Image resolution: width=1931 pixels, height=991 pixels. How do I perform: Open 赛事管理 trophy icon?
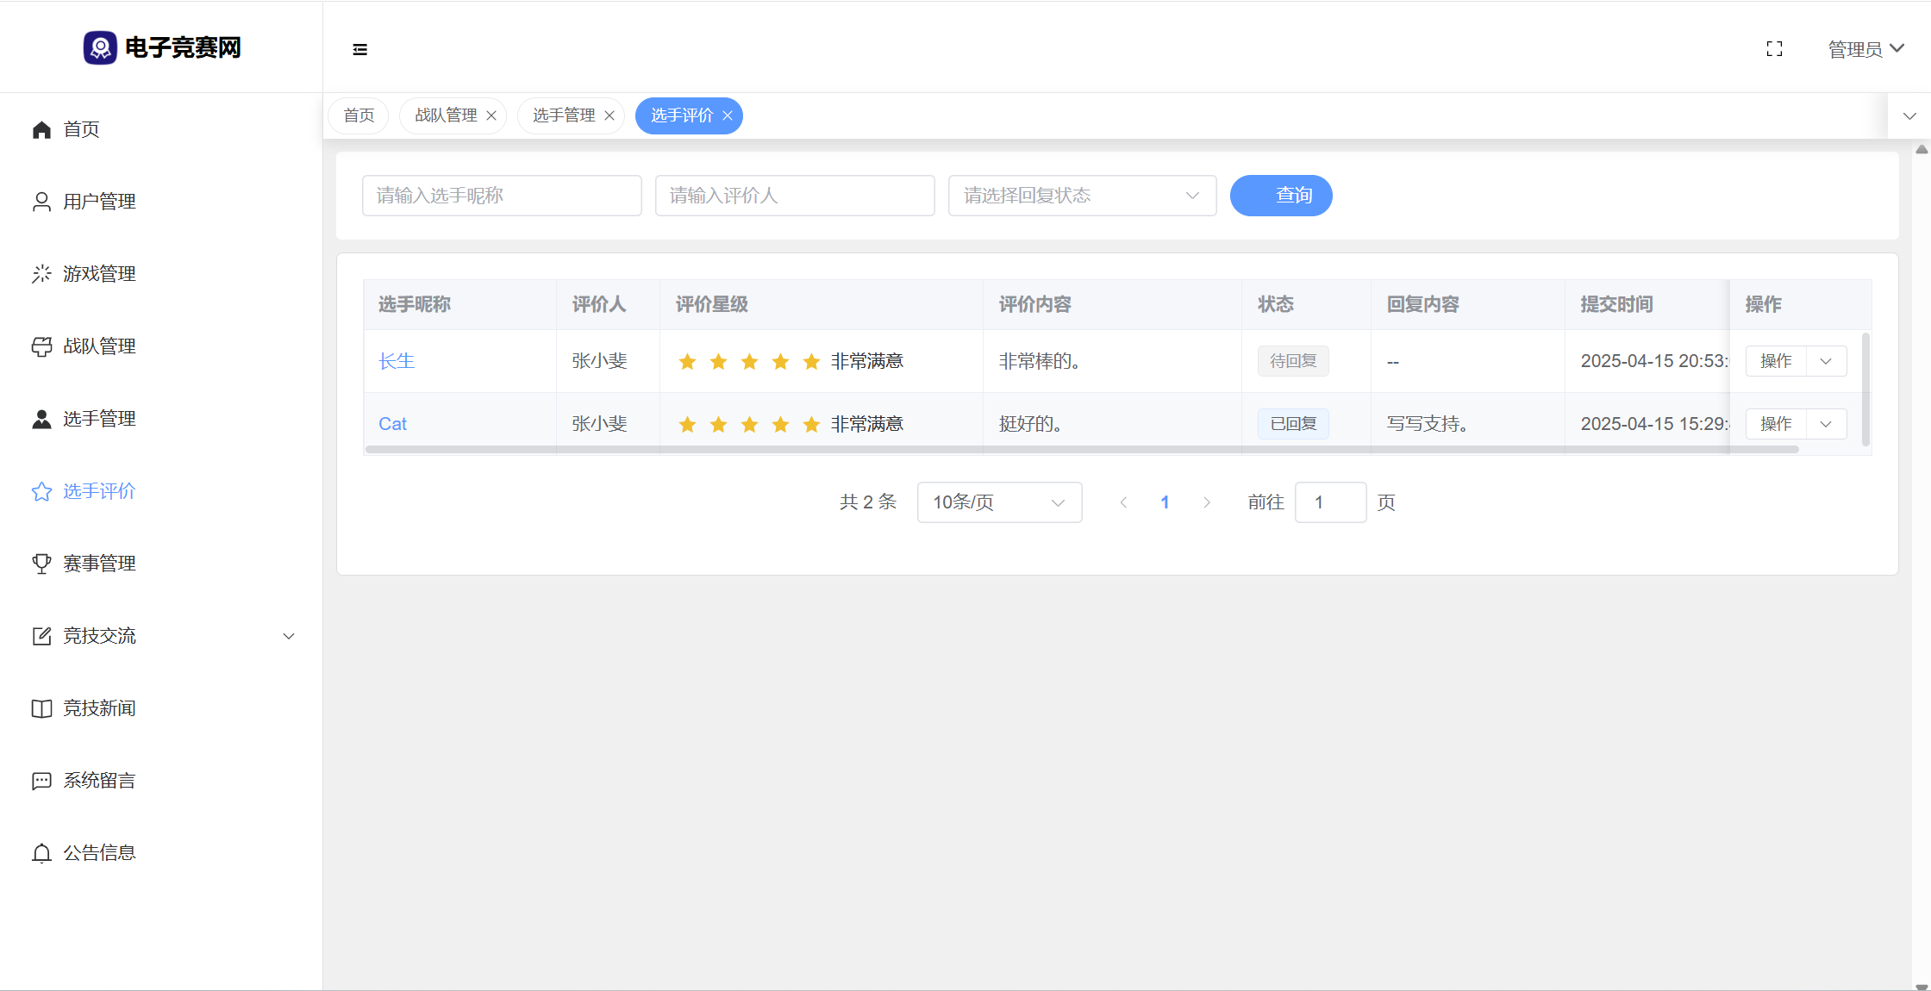[x=41, y=564]
